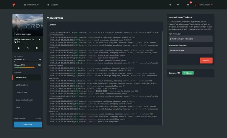Click 'Expire dans un an' text
Viewport: 227px width, 138px height.
pyautogui.click(x=20, y=119)
